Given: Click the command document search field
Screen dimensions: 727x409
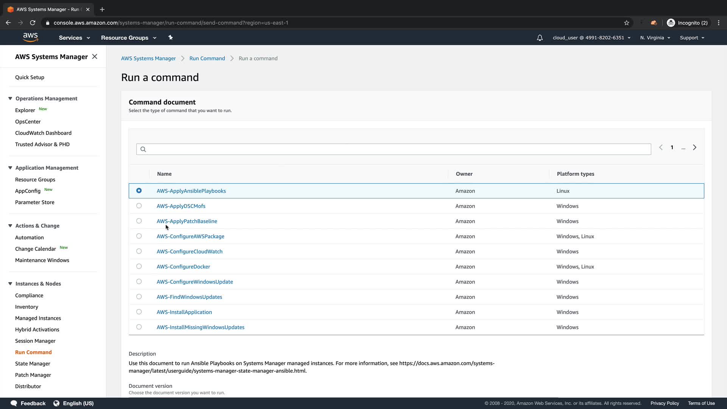Looking at the screenshot, I should pos(394,149).
